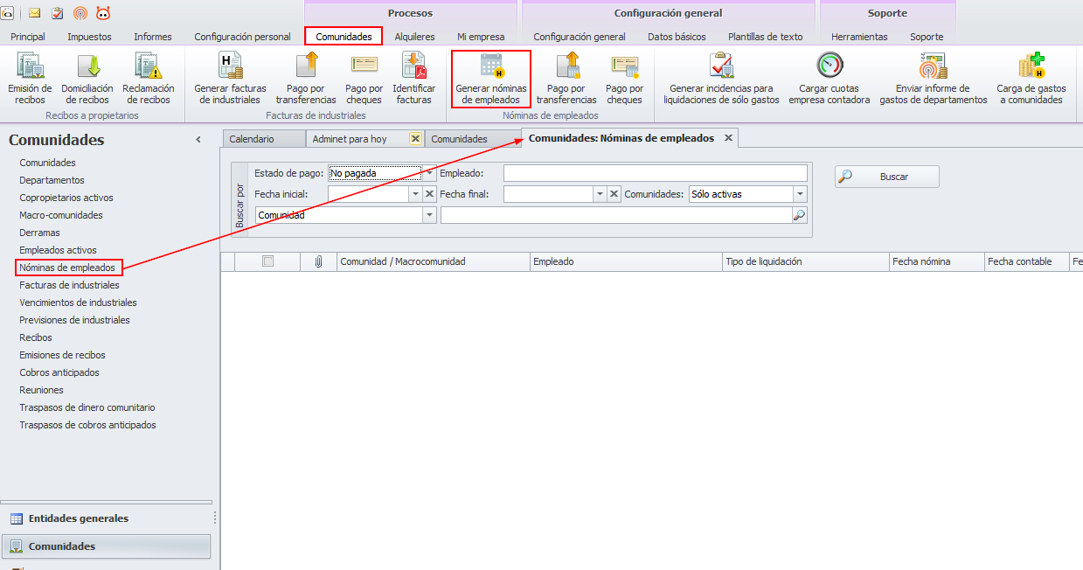The width and height of the screenshot is (1083, 570).
Task: Open Facturas de industriales in the side list
Action: [x=69, y=285]
